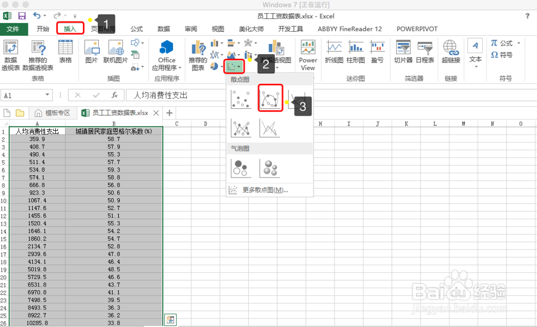Open Power View report
Screen dimensions: 537x327
tap(308, 55)
